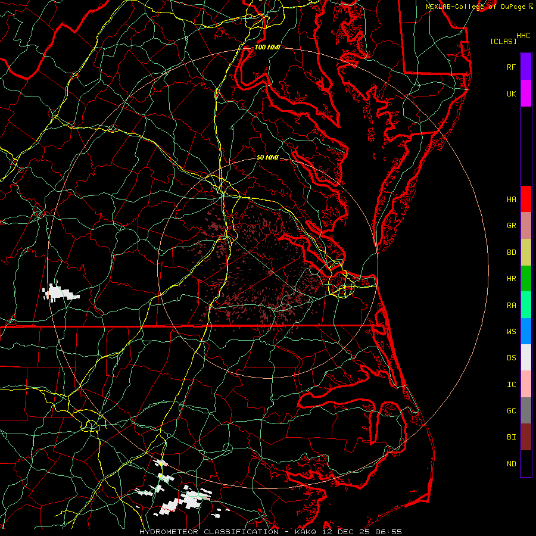536x536 pixels.
Task: Click the ND black legend swatch
Action: [x=526, y=463]
